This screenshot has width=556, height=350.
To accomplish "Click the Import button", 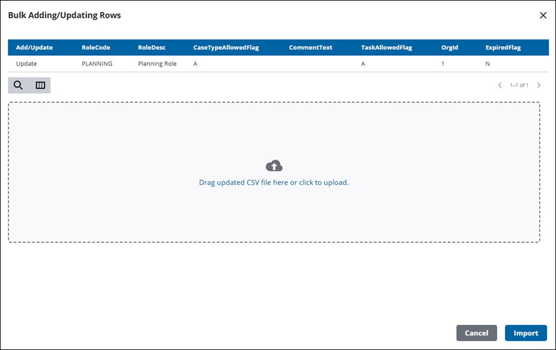I will [525, 333].
